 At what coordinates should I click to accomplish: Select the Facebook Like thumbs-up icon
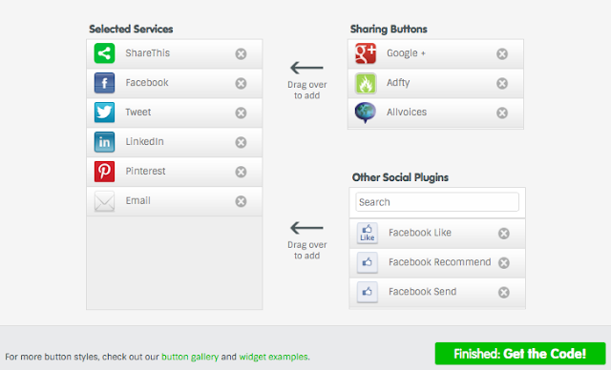(368, 233)
